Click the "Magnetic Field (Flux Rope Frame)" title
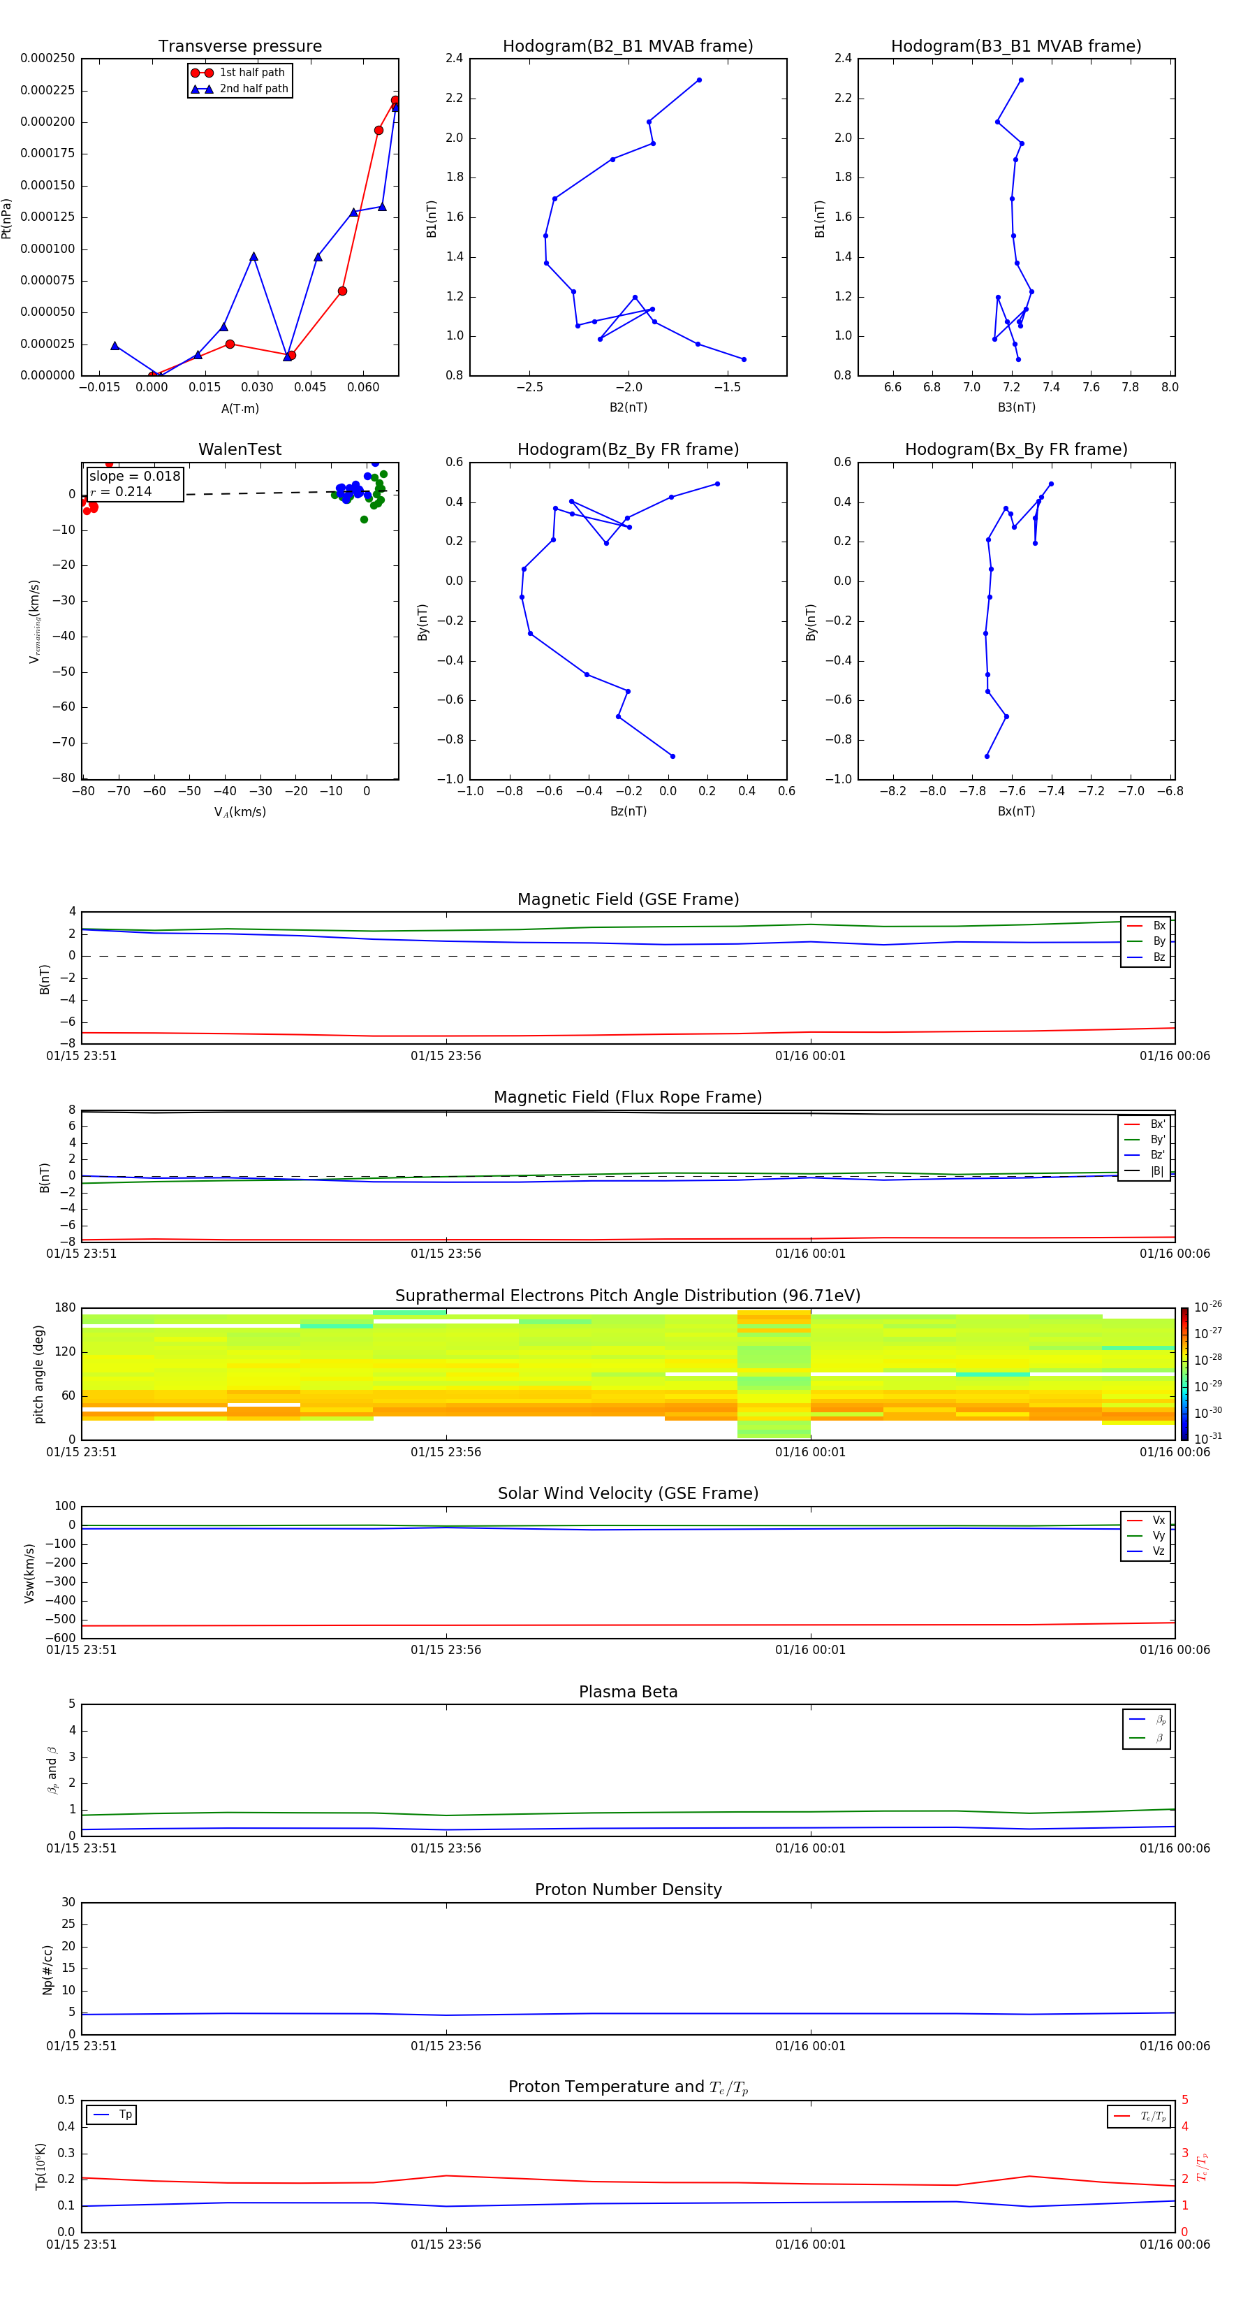Screen dimensions: 1257x2306 (x=628, y=1098)
